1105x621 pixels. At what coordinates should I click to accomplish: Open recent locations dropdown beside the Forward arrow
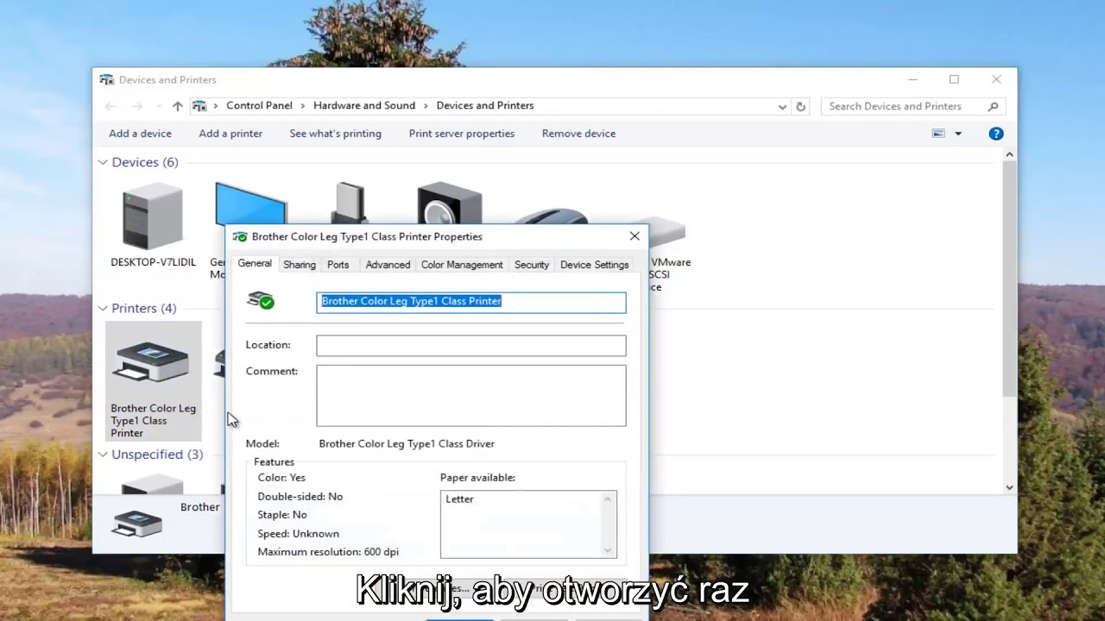click(158, 106)
